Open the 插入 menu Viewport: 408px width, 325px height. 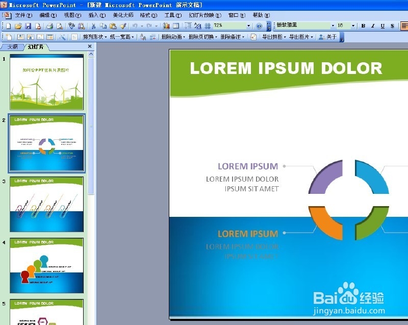(x=97, y=15)
